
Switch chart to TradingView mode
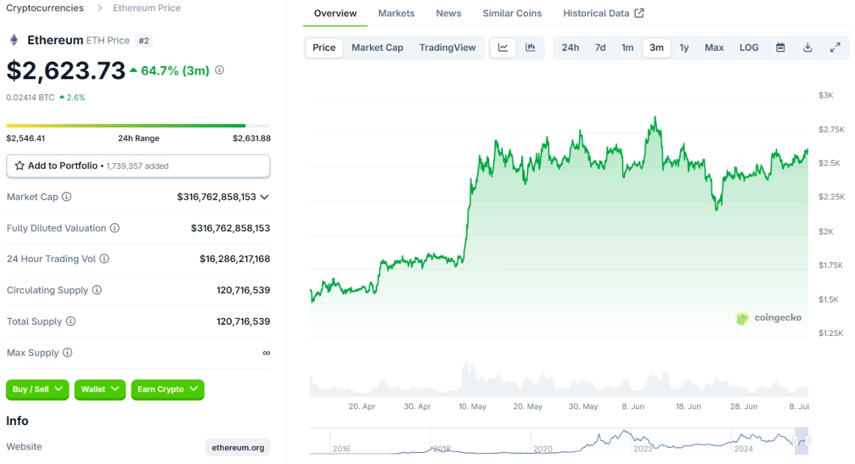click(x=448, y=48)
